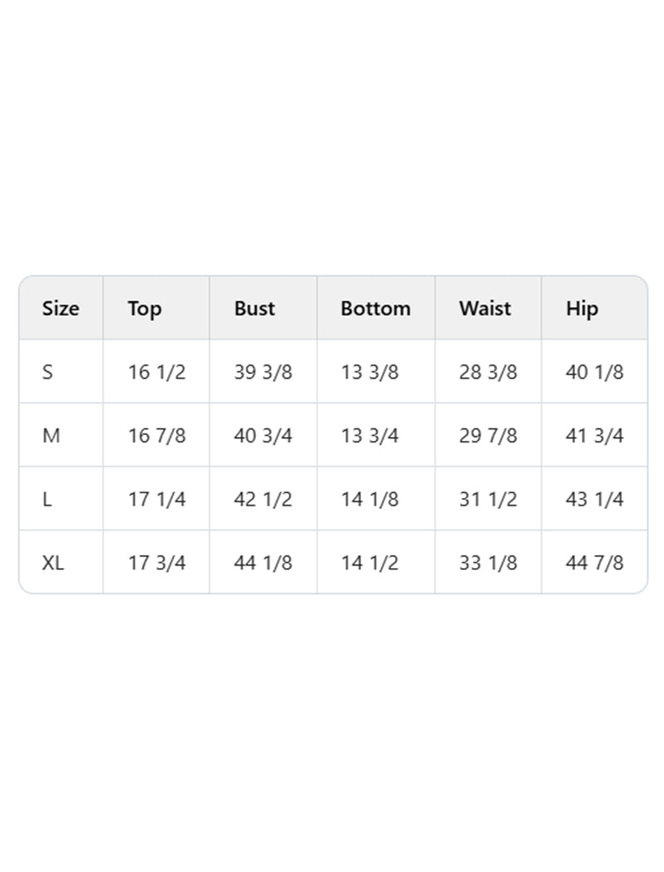The height and width of the screenshot is (872, 664).
Task: Click the 44 7/8 Hip cell
Action: (594, 562)
